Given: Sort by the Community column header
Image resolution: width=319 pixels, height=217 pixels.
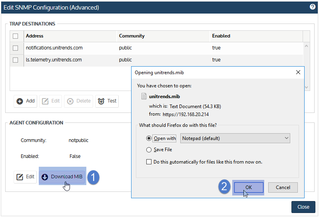Looking at the screenshot, I should 163,36.
